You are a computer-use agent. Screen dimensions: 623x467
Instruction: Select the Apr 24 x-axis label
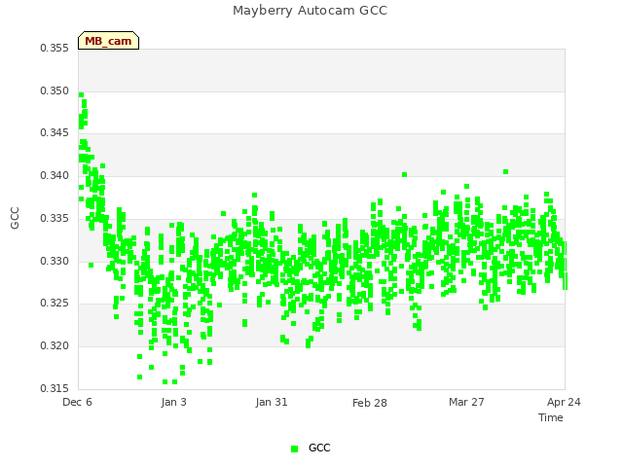click(x=564, y=402)
